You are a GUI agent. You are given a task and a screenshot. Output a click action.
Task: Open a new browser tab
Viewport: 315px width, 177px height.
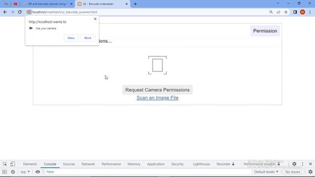click(135, 4)
